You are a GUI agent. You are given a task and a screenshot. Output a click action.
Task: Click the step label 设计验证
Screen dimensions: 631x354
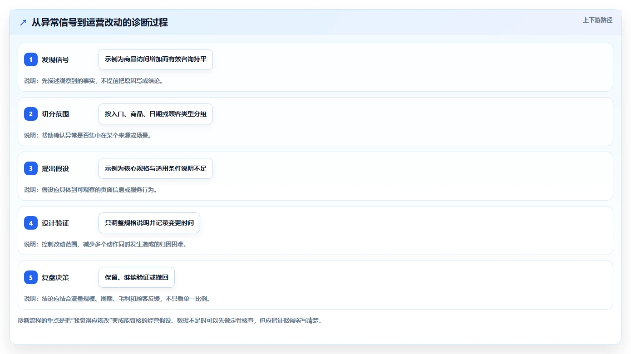click(x=55, y=223)
